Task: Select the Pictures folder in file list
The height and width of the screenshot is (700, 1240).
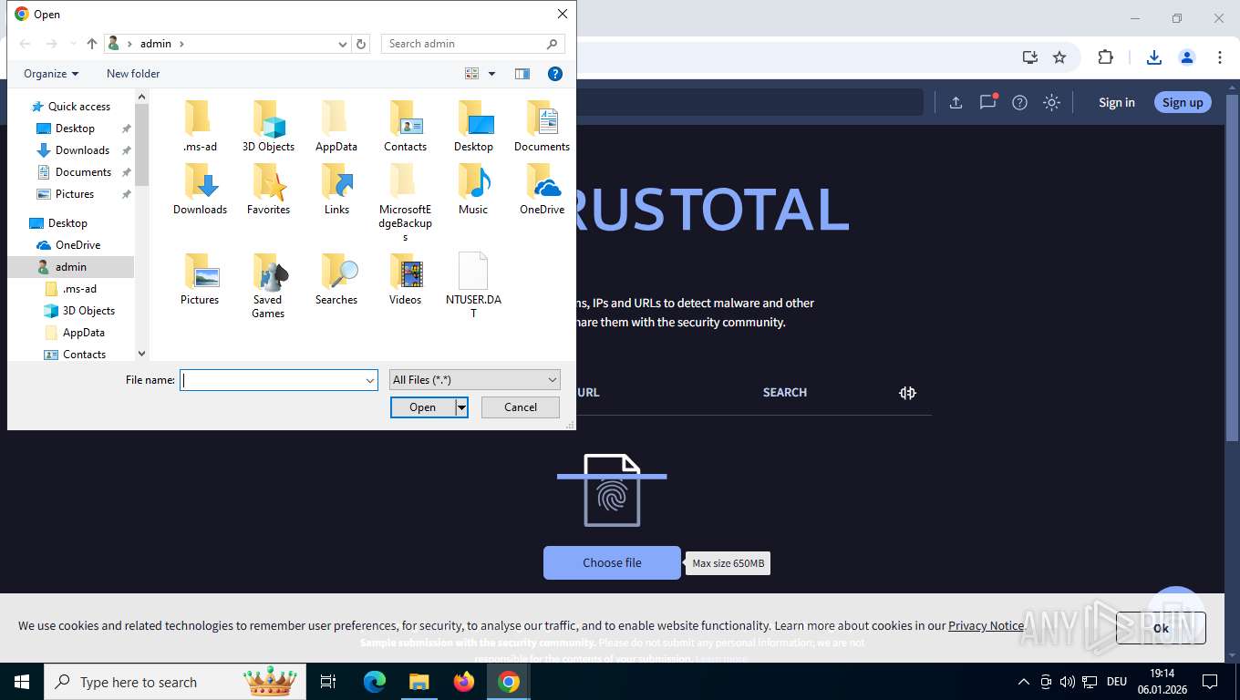Action: (x=200, y=279)
